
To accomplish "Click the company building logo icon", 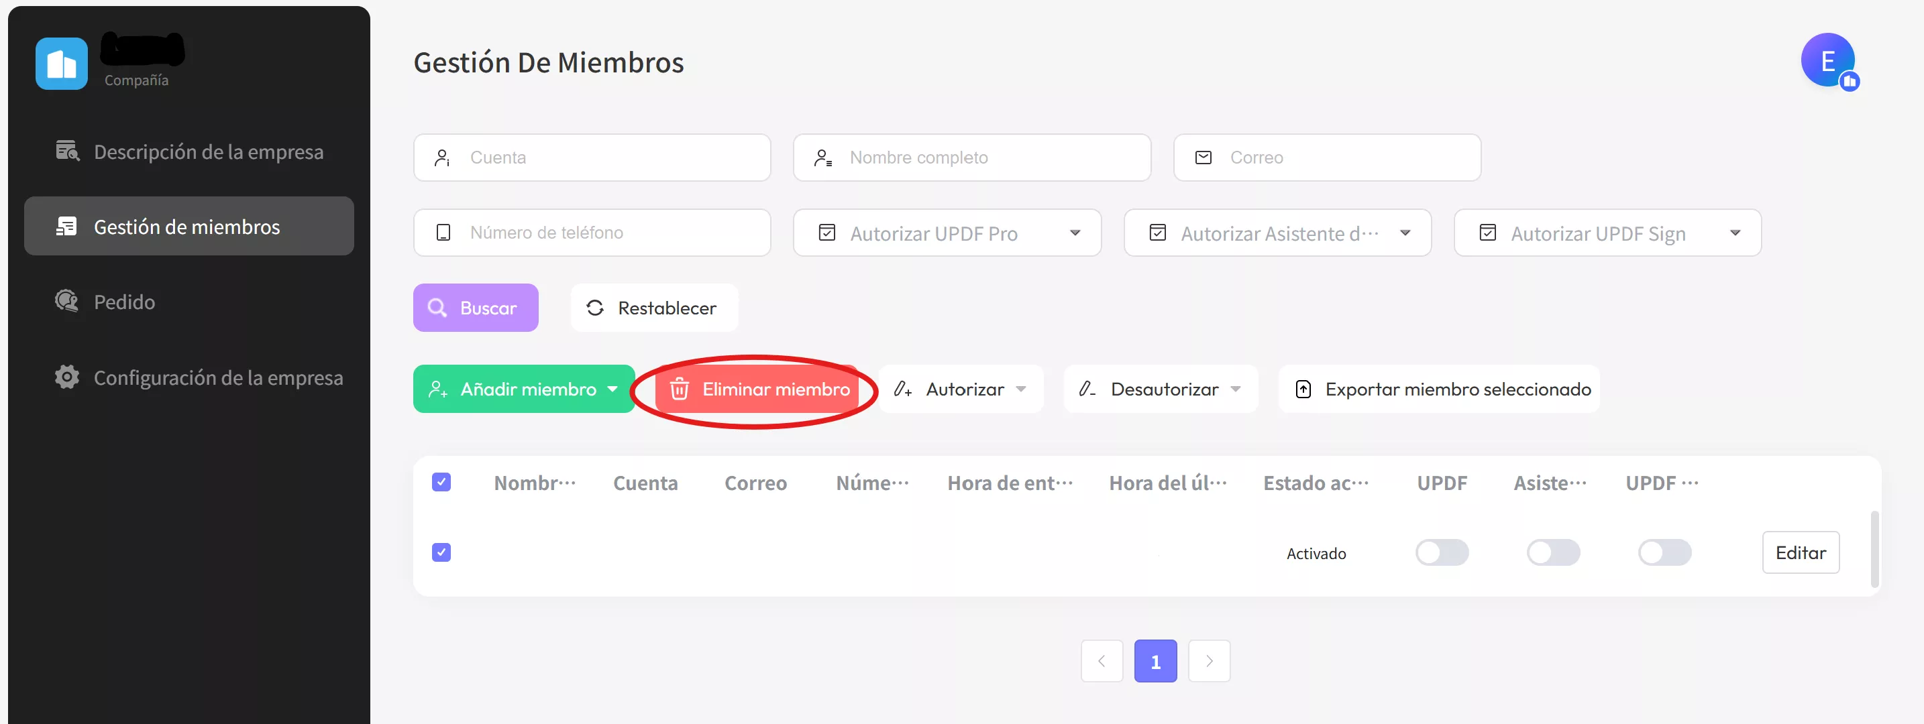I will click(61, 64).
